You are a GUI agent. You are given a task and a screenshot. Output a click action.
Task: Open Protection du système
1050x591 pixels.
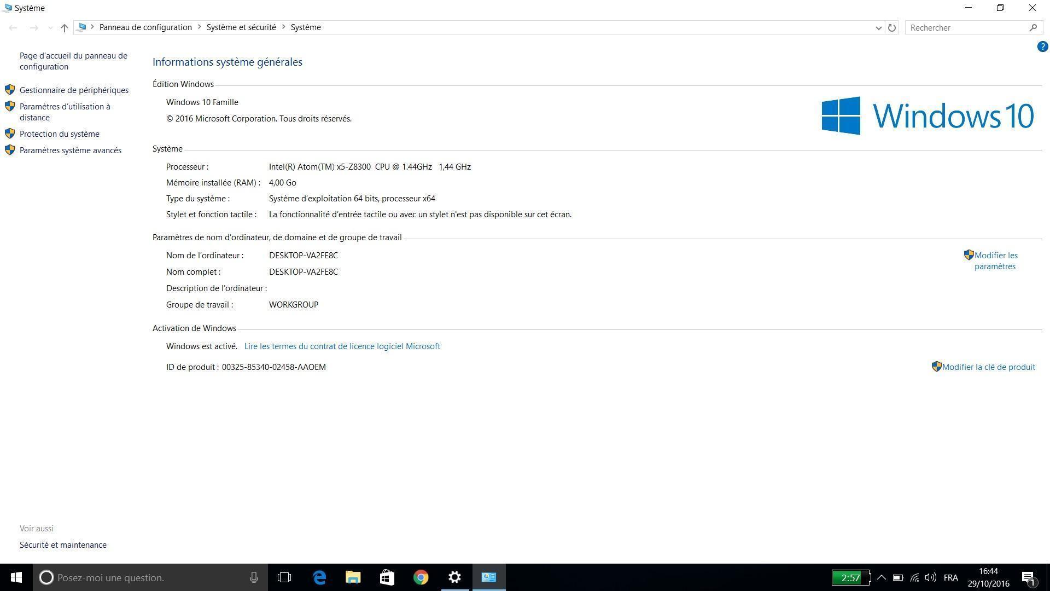click(60, 134)
